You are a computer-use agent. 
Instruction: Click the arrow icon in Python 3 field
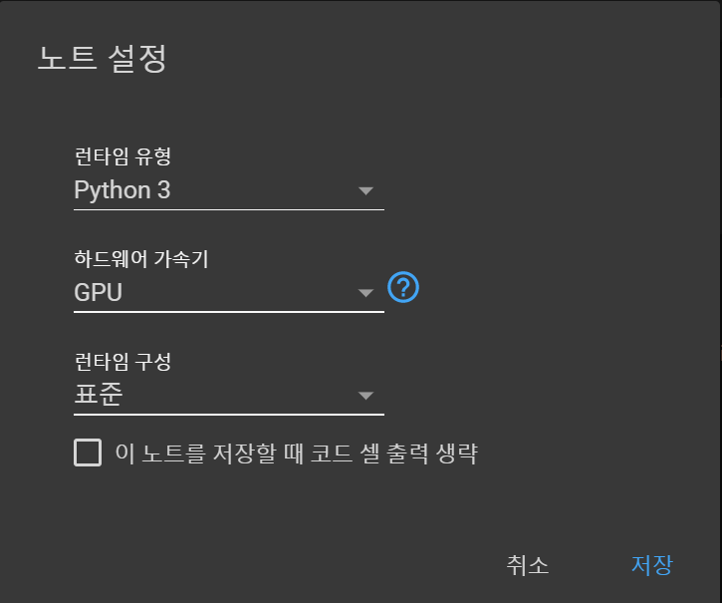tap(365, 190)
